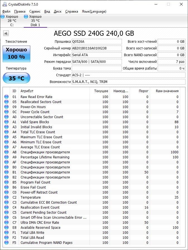The image size is (188, 250).
Task: Select the C: drive tab at 28 °C
Action: pyautogui.click(x=12, y=21)
